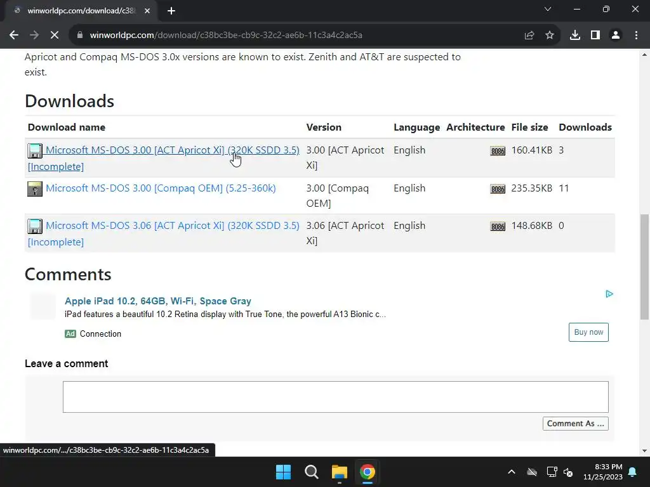
Task: Stop loading the page
Action: [x=55, y=36]
